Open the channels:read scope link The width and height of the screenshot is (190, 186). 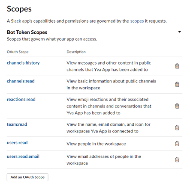(x=21, y=81)
